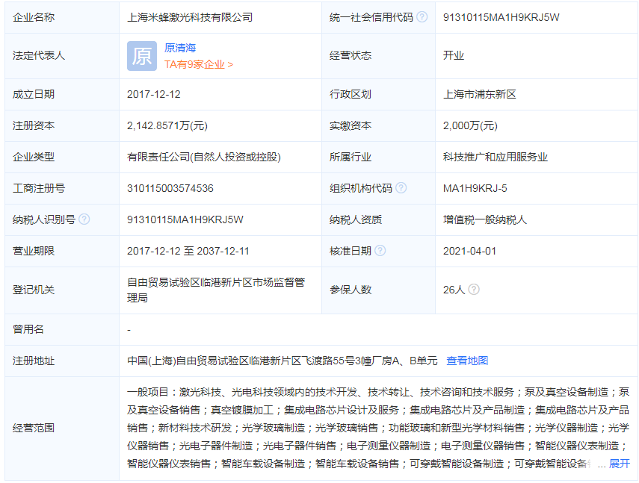The height and width of the screenshot is (483, 639).
Task: Click 登记机关 label
Action: tap(34, 290)
